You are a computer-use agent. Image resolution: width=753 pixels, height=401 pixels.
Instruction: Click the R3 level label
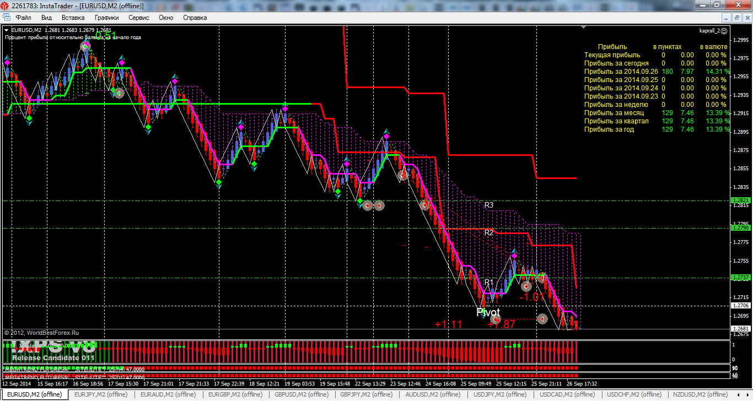489,205
